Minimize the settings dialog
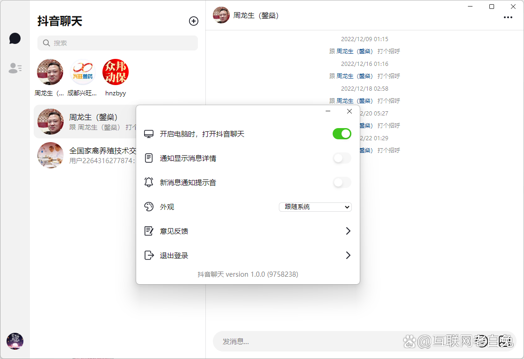 tap(328, 111)
